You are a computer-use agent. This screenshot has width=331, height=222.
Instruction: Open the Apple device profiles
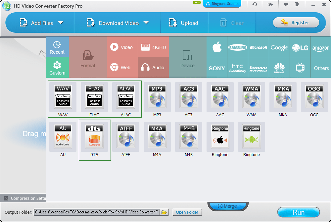[217, 47]
